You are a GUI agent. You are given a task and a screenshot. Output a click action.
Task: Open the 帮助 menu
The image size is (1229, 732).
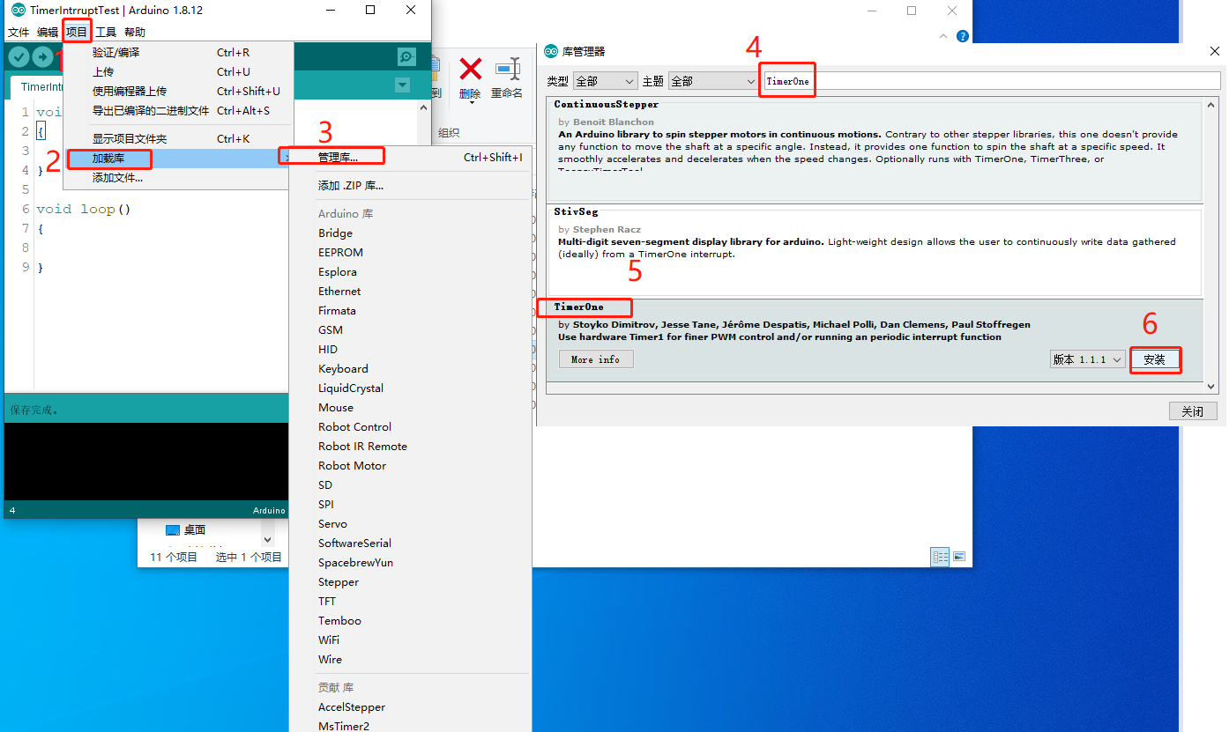135,33
